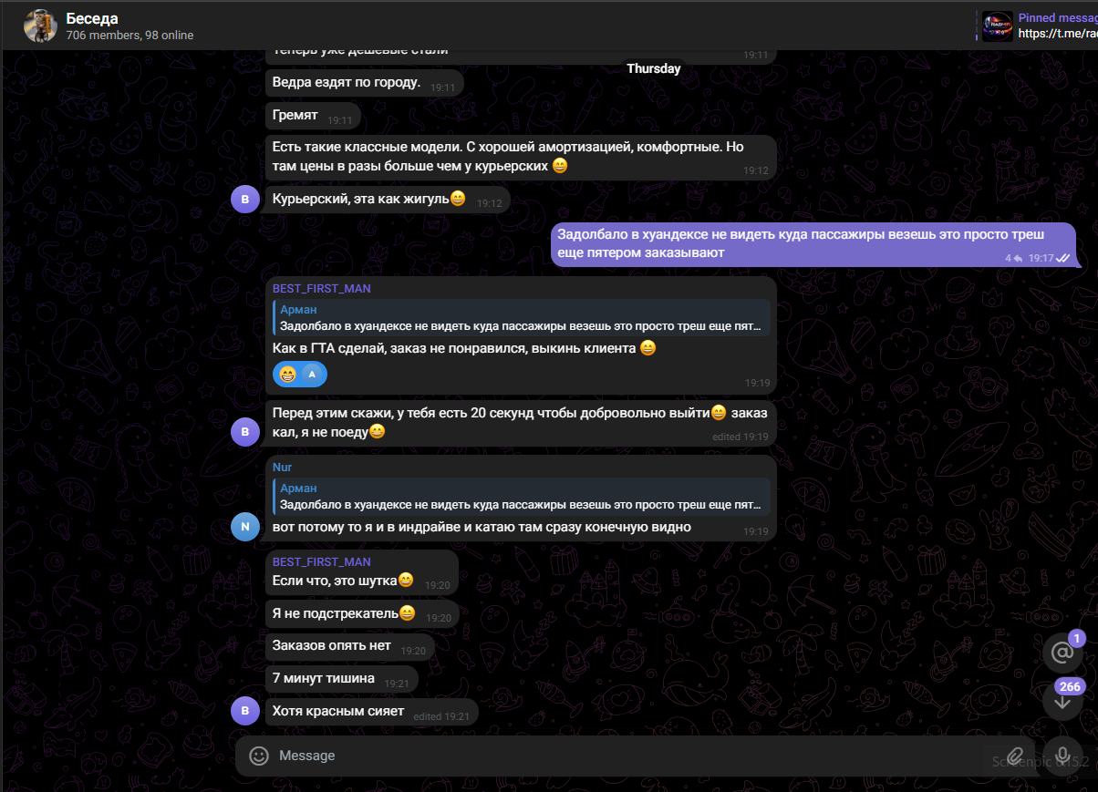Open Nur's blue N avatar
This screenshot has height=792, width=1098.
tap(245, 526)
